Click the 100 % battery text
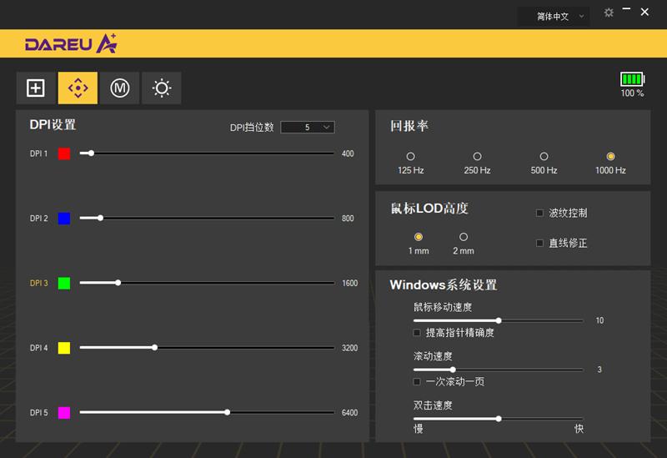This screenshot has height=458, width=667. pos(632,93)
